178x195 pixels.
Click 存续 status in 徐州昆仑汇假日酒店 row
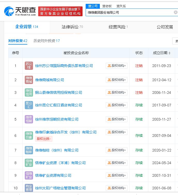139,105
